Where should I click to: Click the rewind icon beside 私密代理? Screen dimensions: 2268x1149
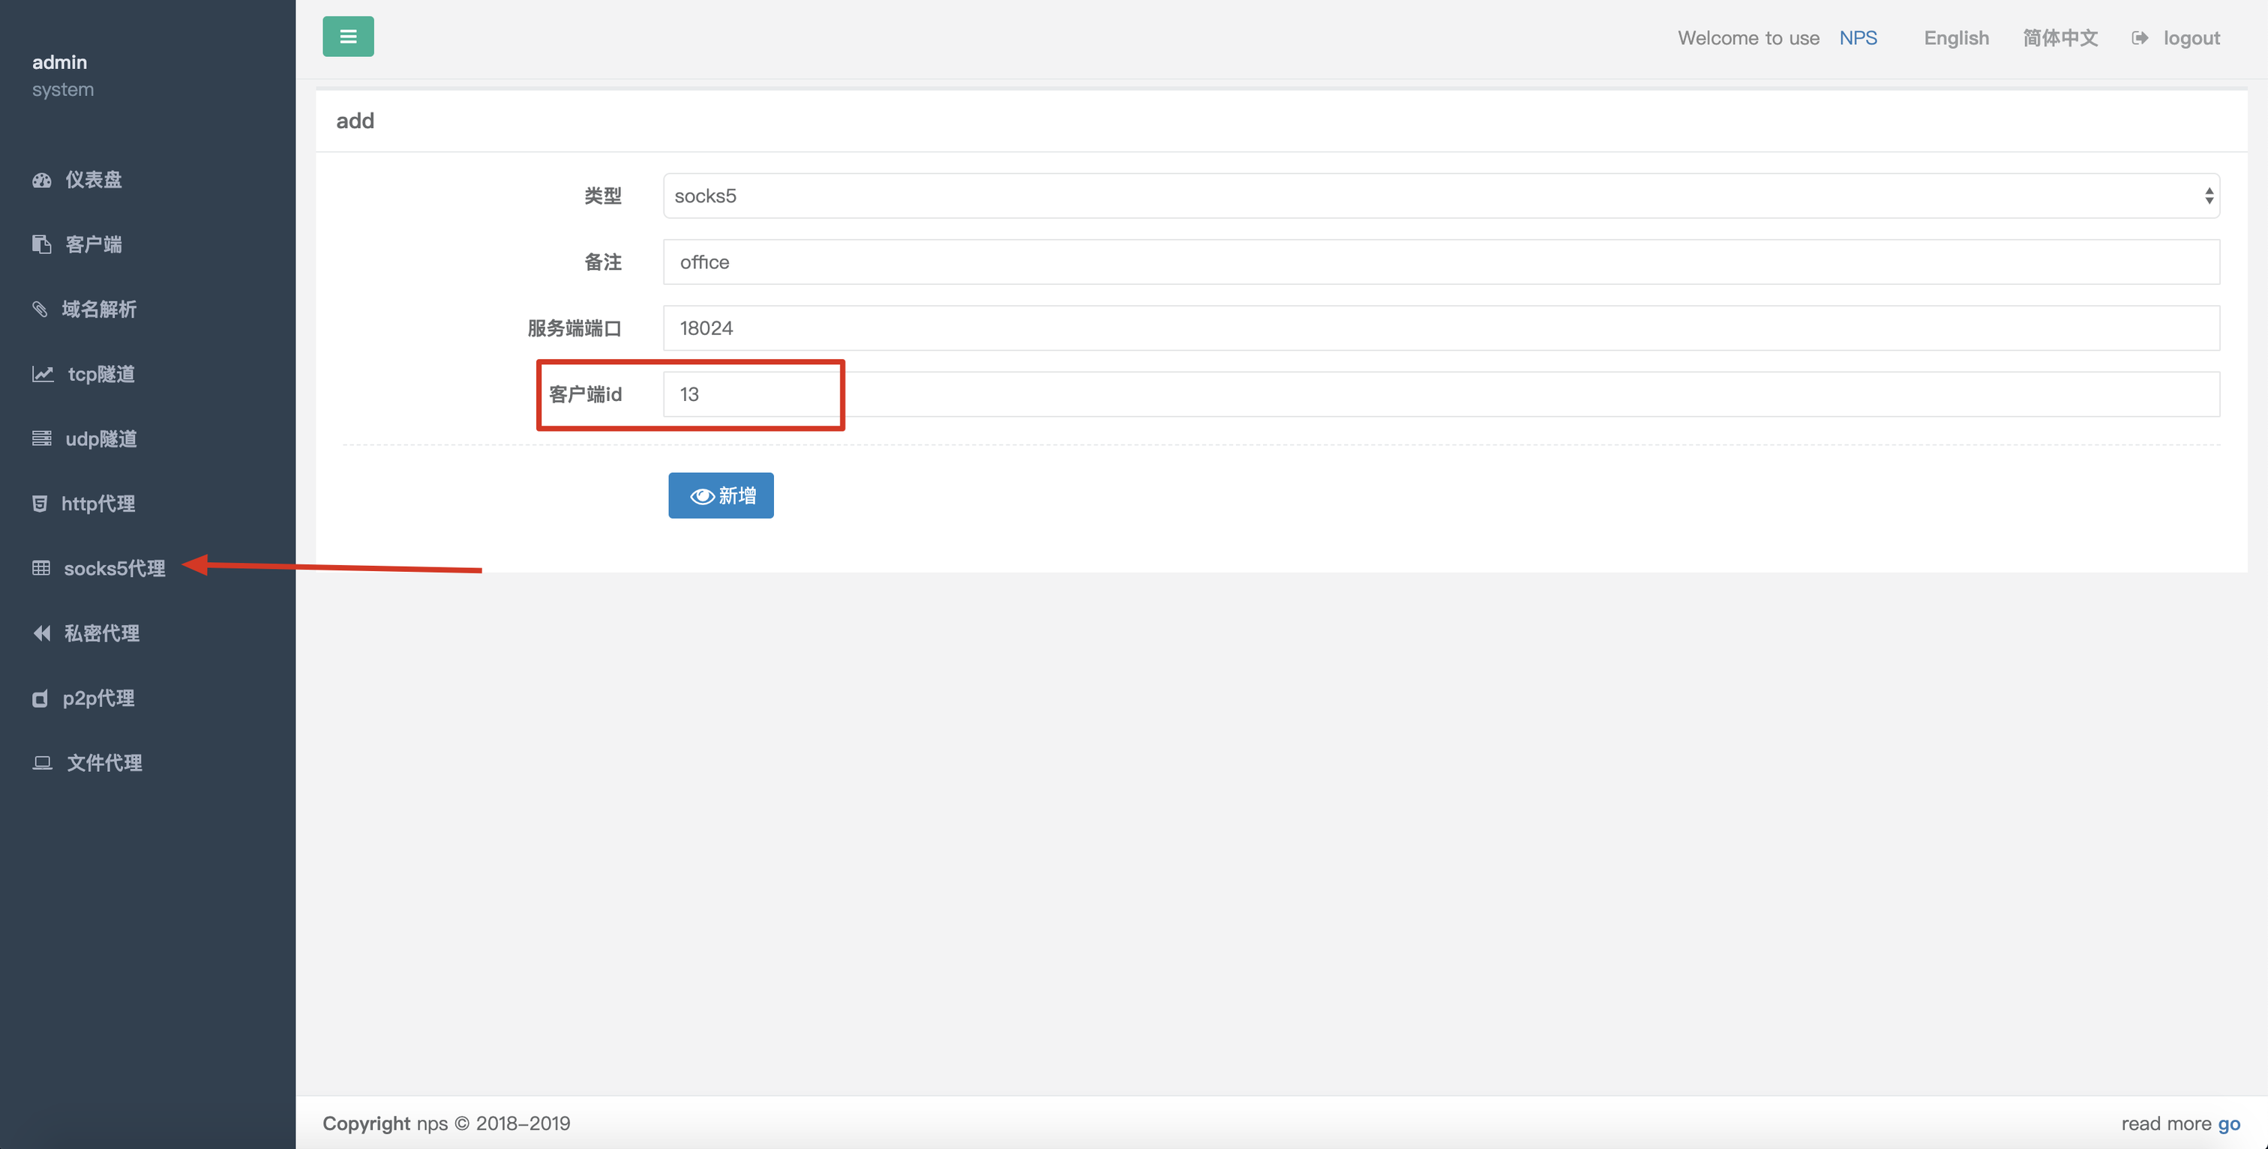[x=41, y=633]
